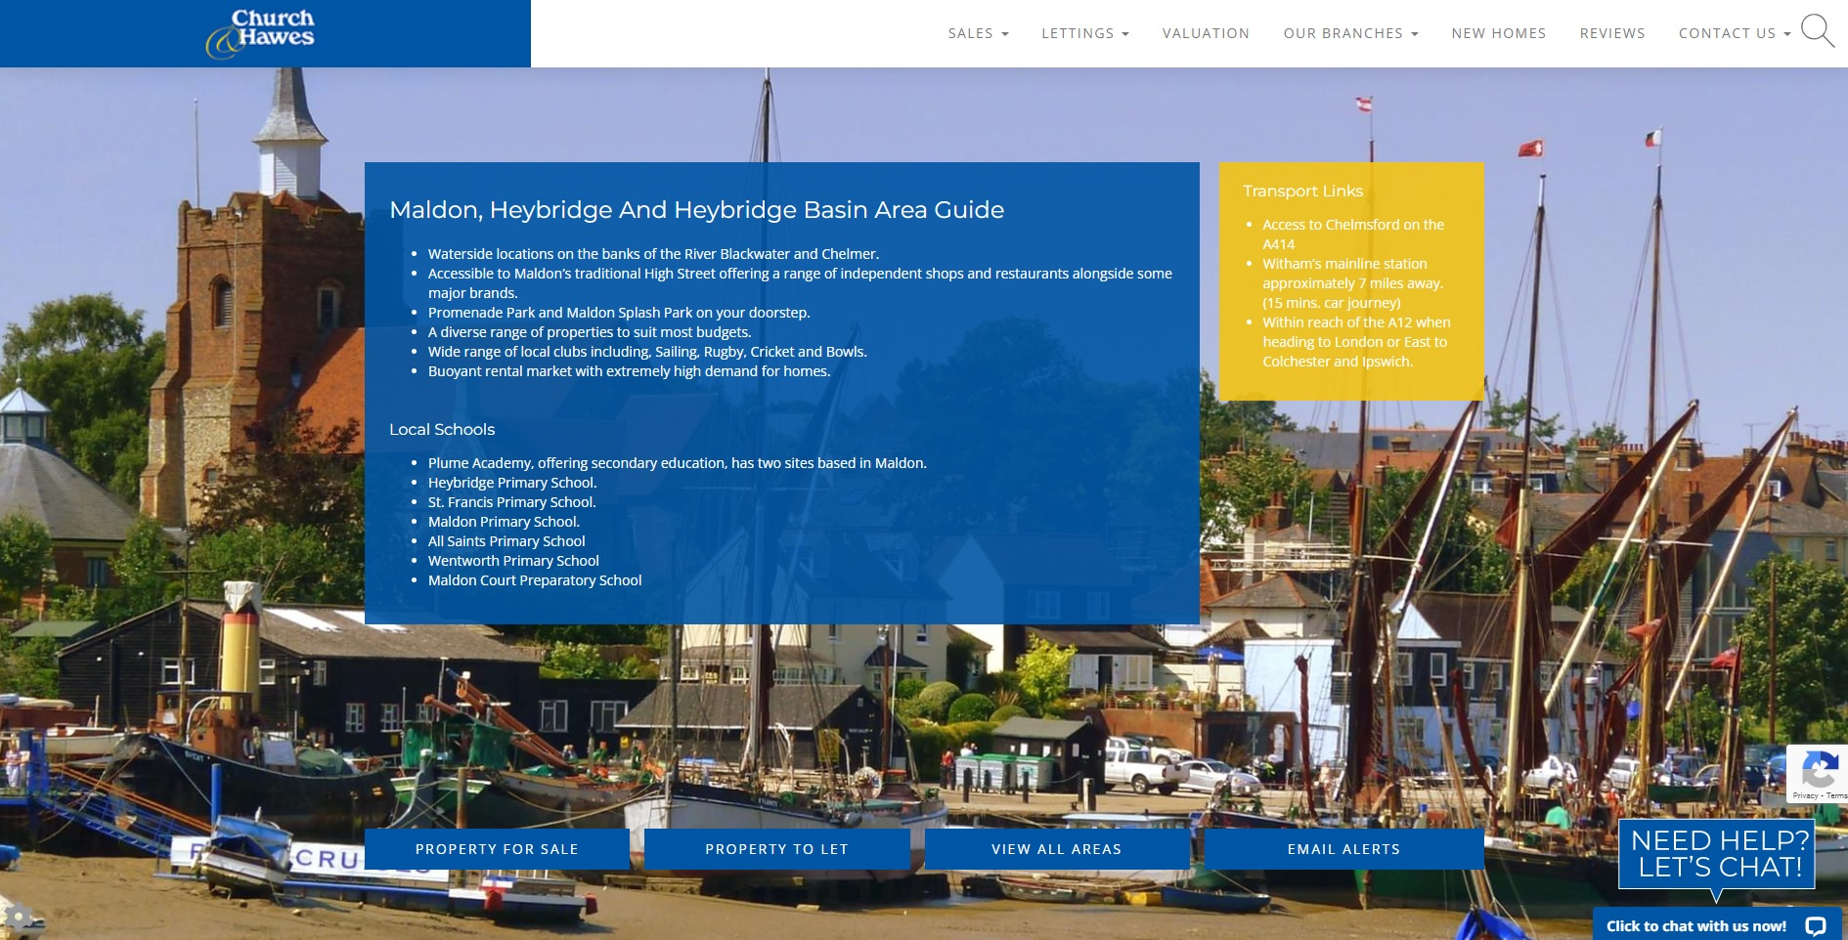Screen dimensions: 1848x940
Task: Click the chat with us now bar
Action: point(1717,925)
